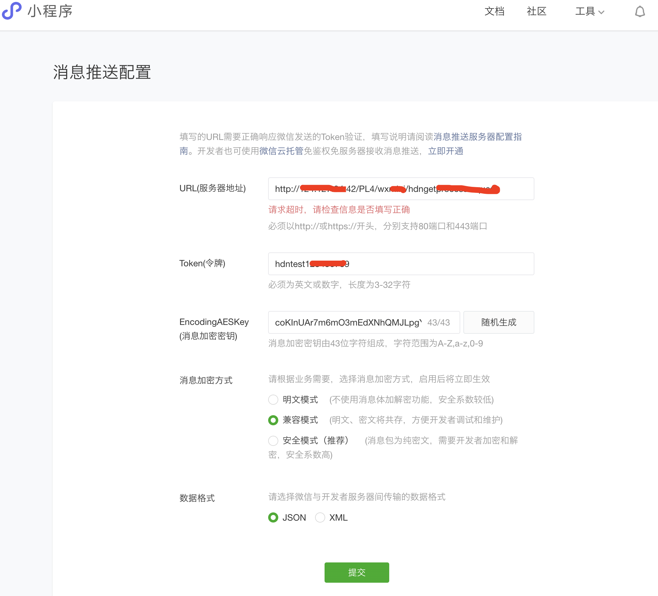Select 兼容模式 radio button
This screenshot has width=658, height=596.
coord(273,420)
